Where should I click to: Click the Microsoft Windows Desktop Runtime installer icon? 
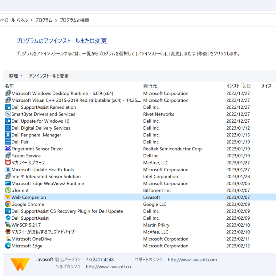[x=8, y=93]
